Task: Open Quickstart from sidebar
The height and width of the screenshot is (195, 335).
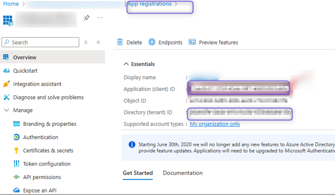Action: click(25, 71)
